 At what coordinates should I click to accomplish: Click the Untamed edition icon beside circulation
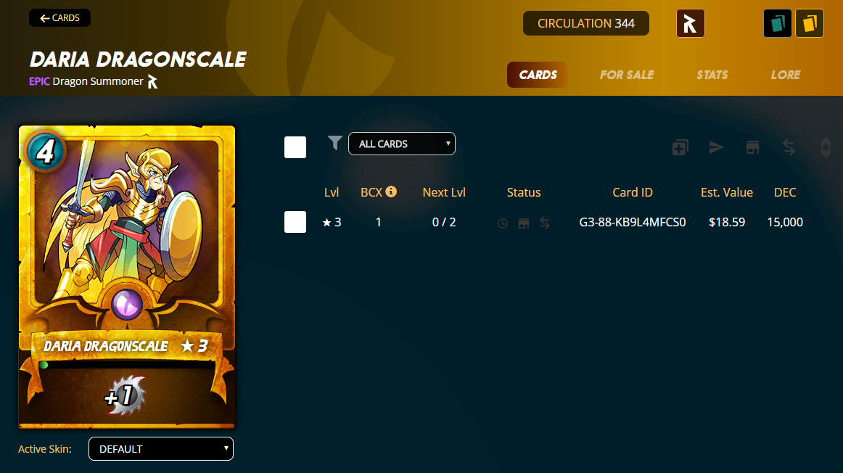(691, 23)
